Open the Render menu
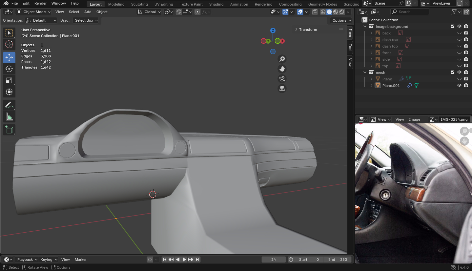472x271 pixels. (x=40, y=3)
